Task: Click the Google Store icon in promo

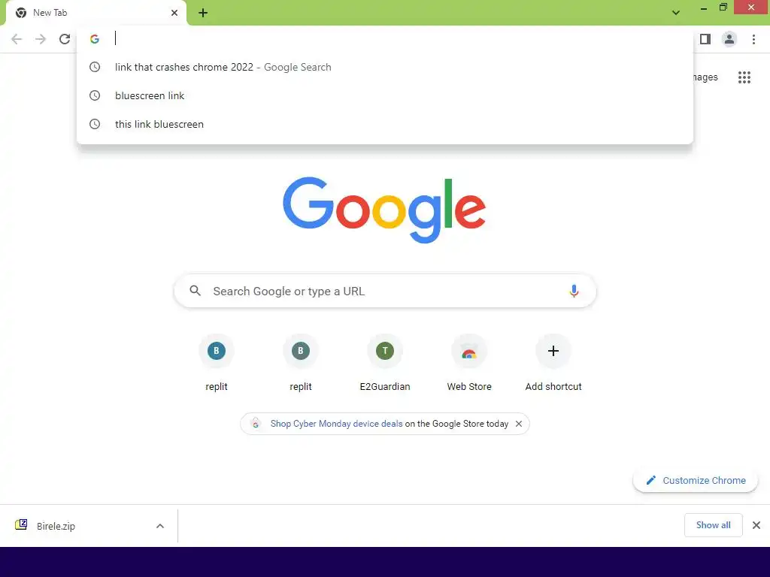Action: (x=256, y=424)
